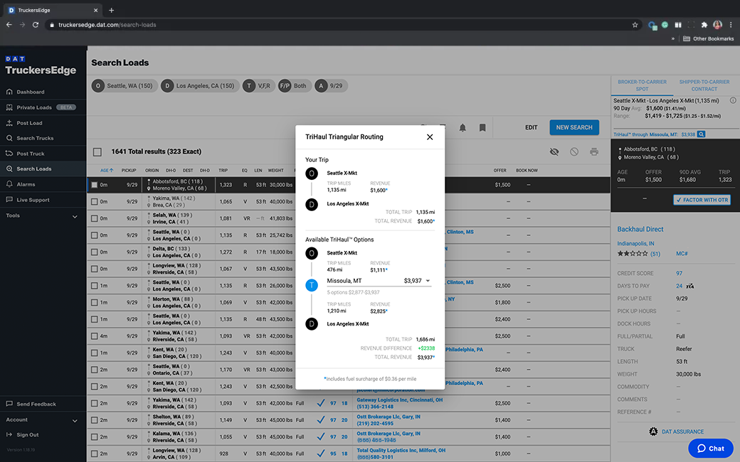The image size is (740, 462).
Task: Open the destination Los Angeles, CA filter chip
Action: 200,86
